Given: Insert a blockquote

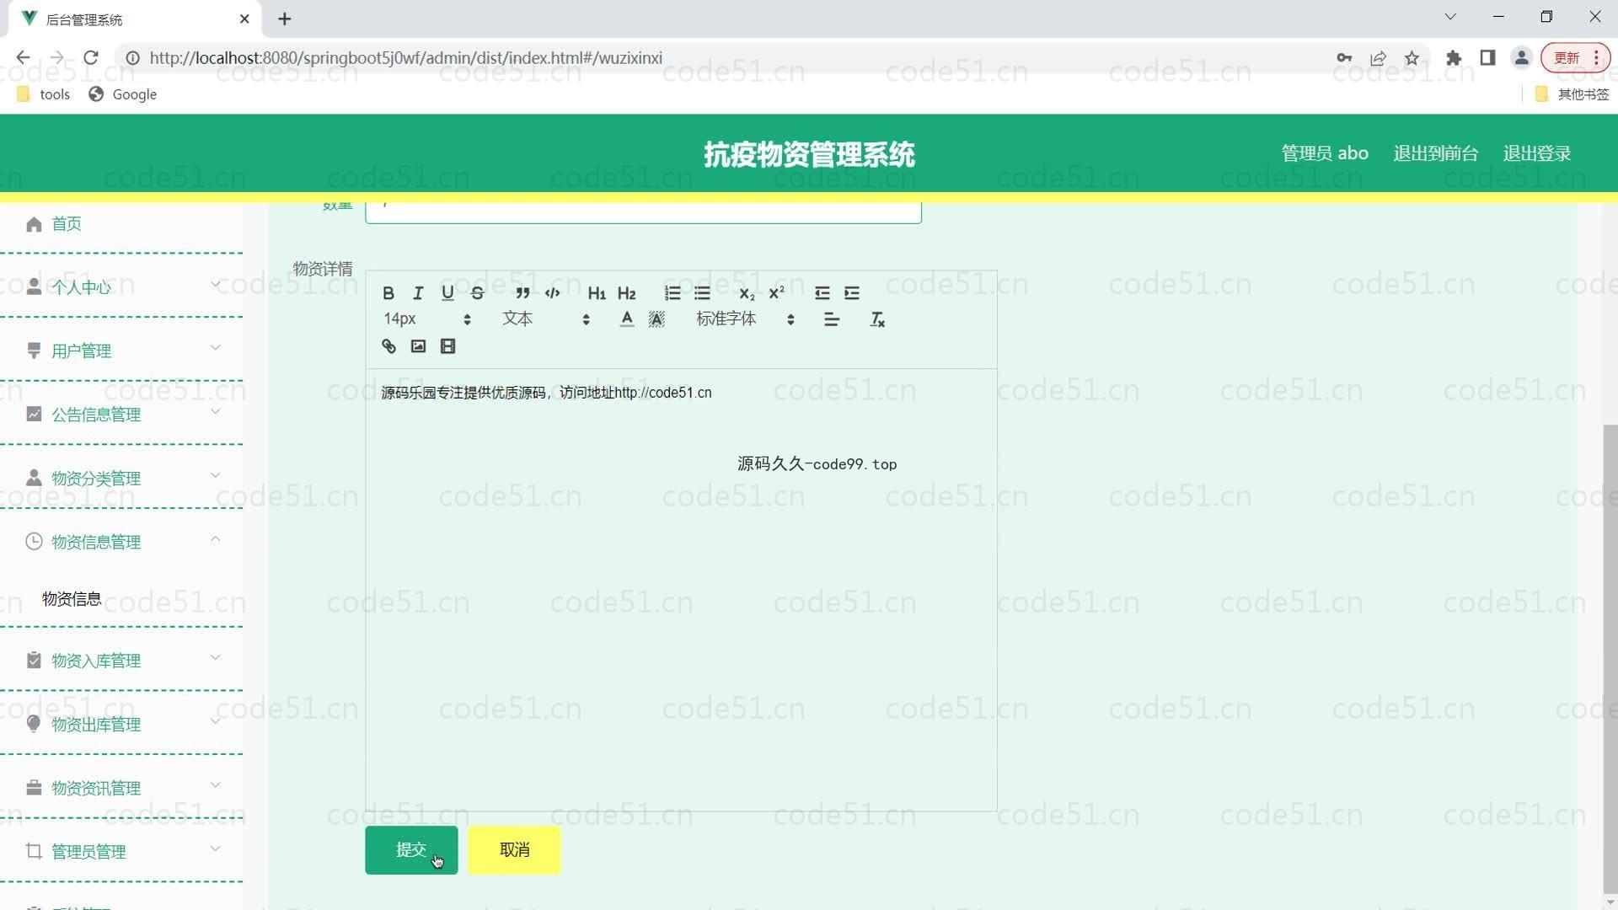Looking at the screenshot, I should tap(522, 293).
